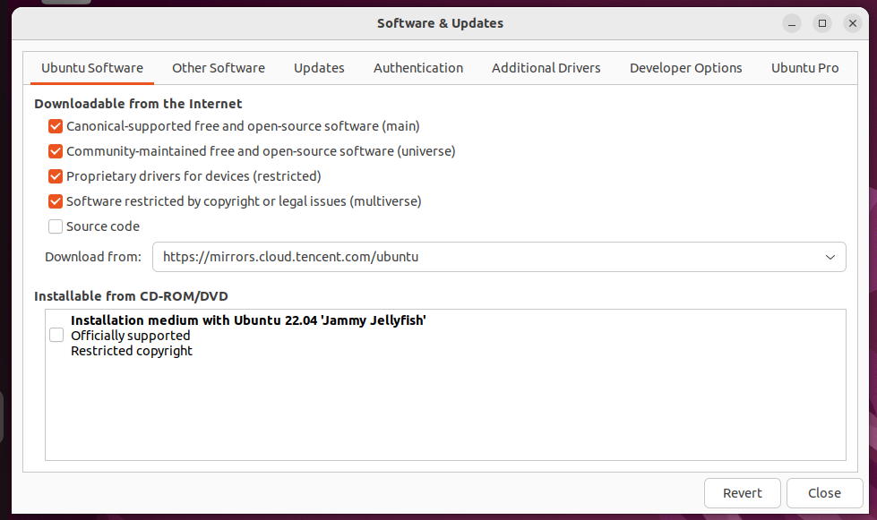Click the Revert button
The width and height of the screenshot is (877, 520).
pyautogui.click(x=743, y=493)
